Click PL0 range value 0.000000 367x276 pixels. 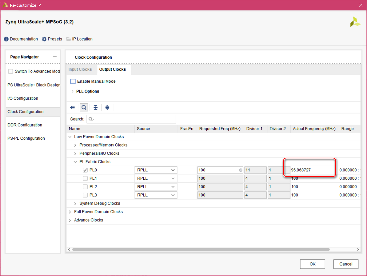point(350,170)
